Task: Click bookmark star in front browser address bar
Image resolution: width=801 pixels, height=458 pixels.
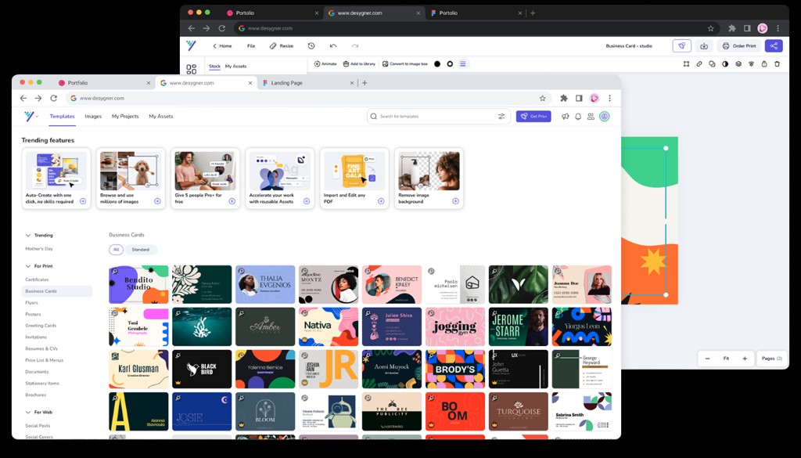Action: click(543, 98)
